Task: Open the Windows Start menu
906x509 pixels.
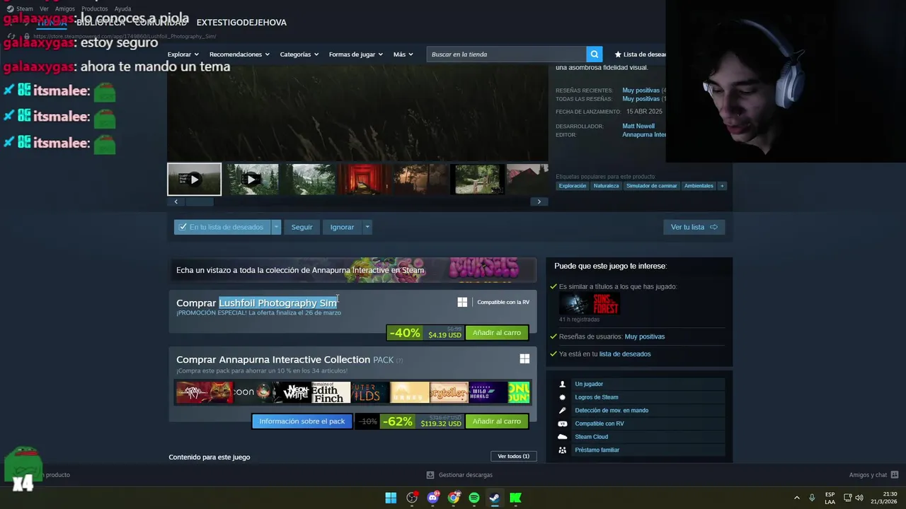Action: pos(391,498)
